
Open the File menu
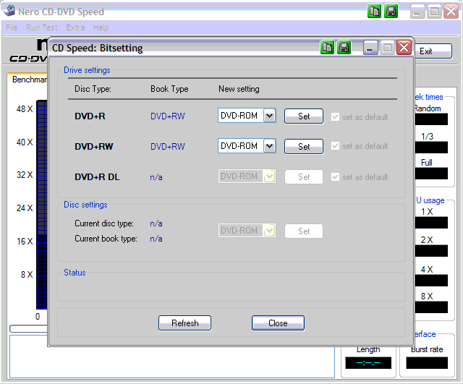point(12,27)
